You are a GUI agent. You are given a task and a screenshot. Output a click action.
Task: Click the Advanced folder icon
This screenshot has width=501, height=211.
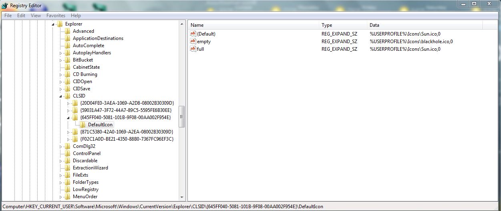[68, 31]
